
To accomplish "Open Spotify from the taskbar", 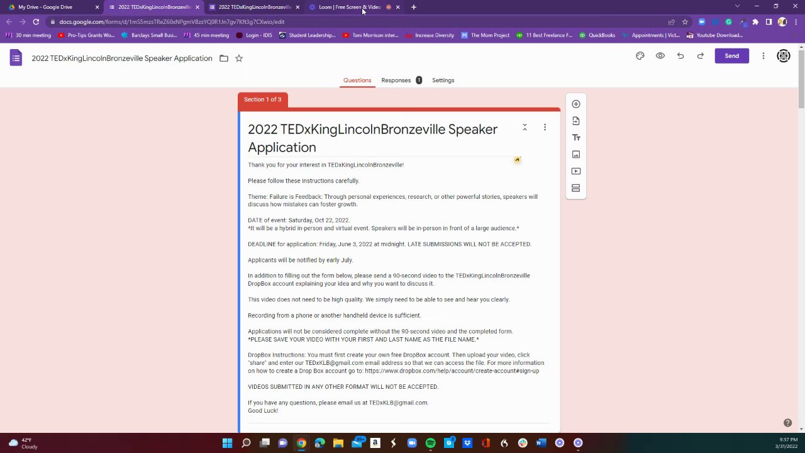I will [430, 443].
